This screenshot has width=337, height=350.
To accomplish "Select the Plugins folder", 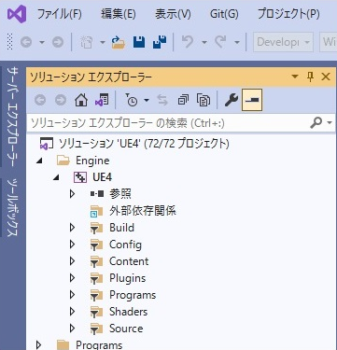I will [x=128, y=278].
